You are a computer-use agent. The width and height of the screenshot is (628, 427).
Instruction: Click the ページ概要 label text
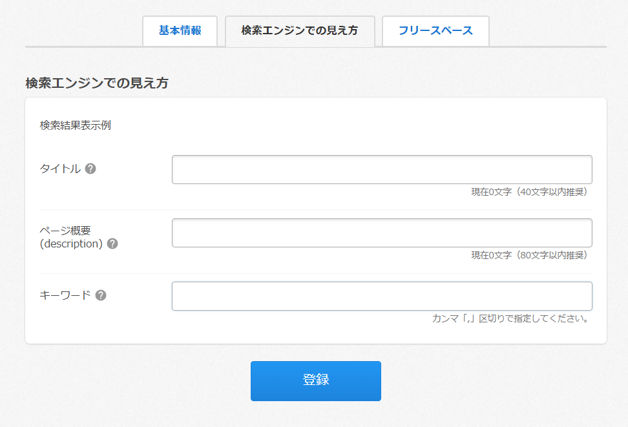[x=65, y=231]
